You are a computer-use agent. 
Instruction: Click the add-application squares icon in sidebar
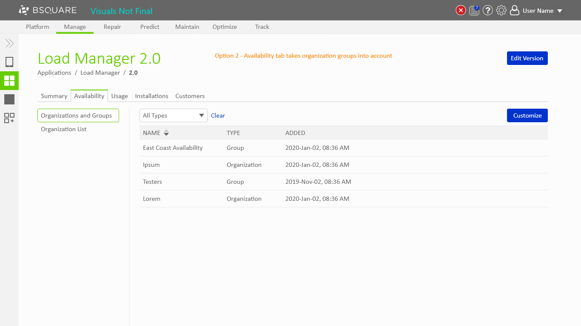coord(9,118)
